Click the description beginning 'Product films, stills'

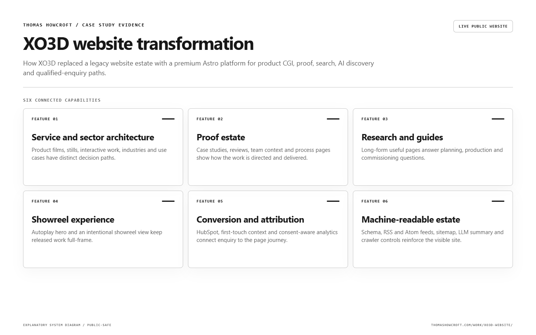(99, 154)
